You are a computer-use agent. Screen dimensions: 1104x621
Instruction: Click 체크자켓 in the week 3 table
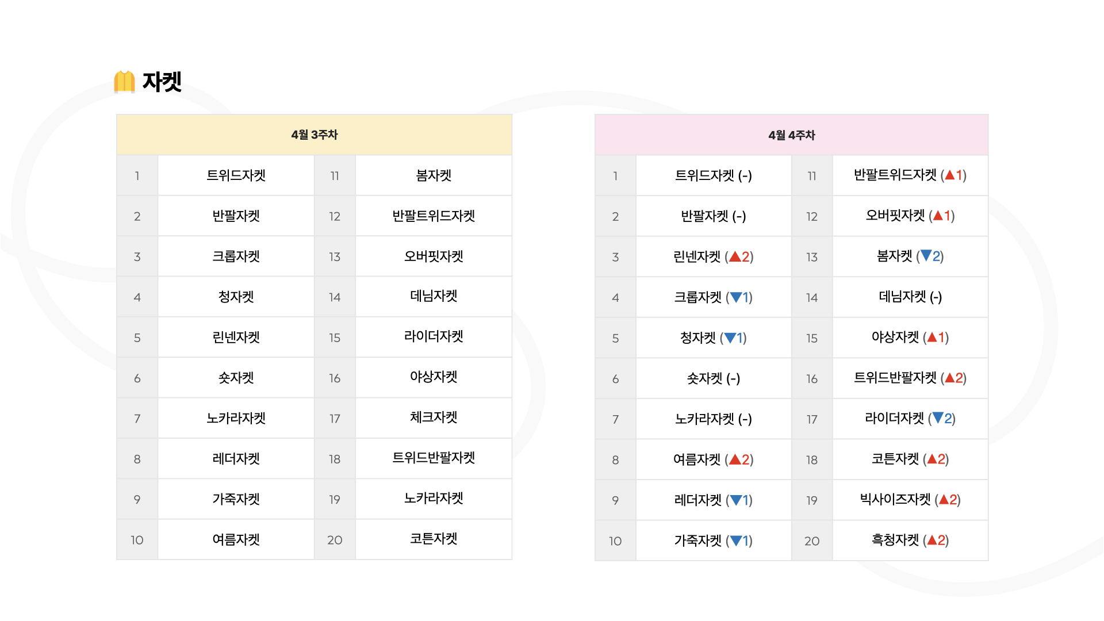pos(434,417)
